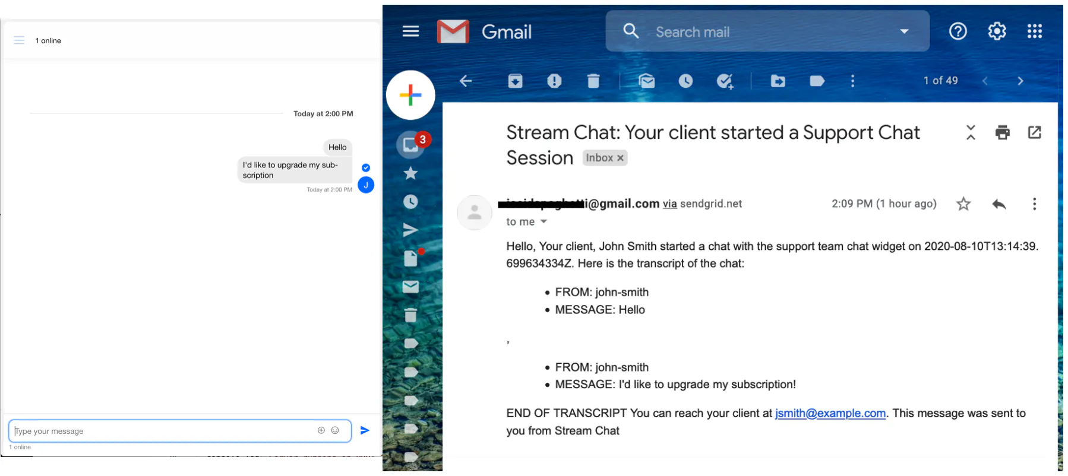Attach a file in chat input
Viewport: 1068px width, 476px height.
coord(321,430)
